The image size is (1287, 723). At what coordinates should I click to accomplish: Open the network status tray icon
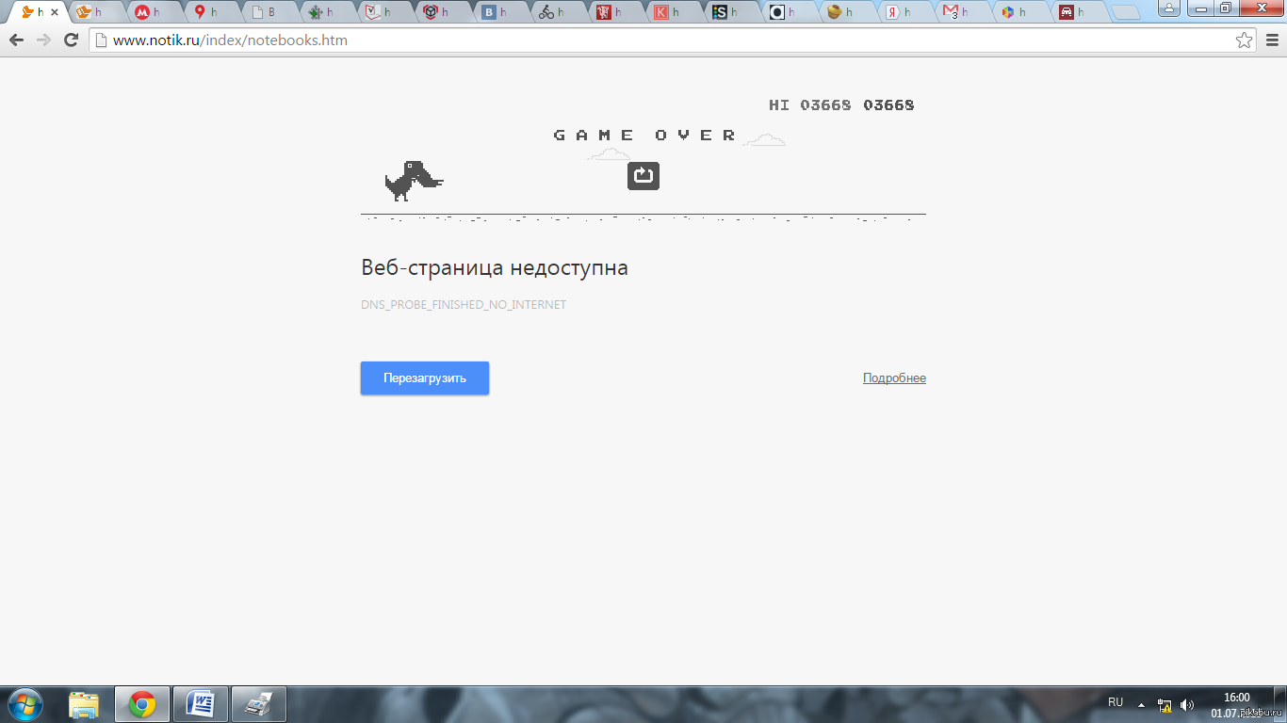click(1165, 704)
